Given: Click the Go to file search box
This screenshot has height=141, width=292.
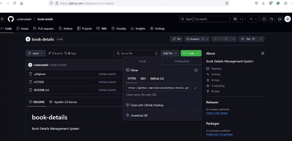Looking at the screenshot, I should pos(137,53).
